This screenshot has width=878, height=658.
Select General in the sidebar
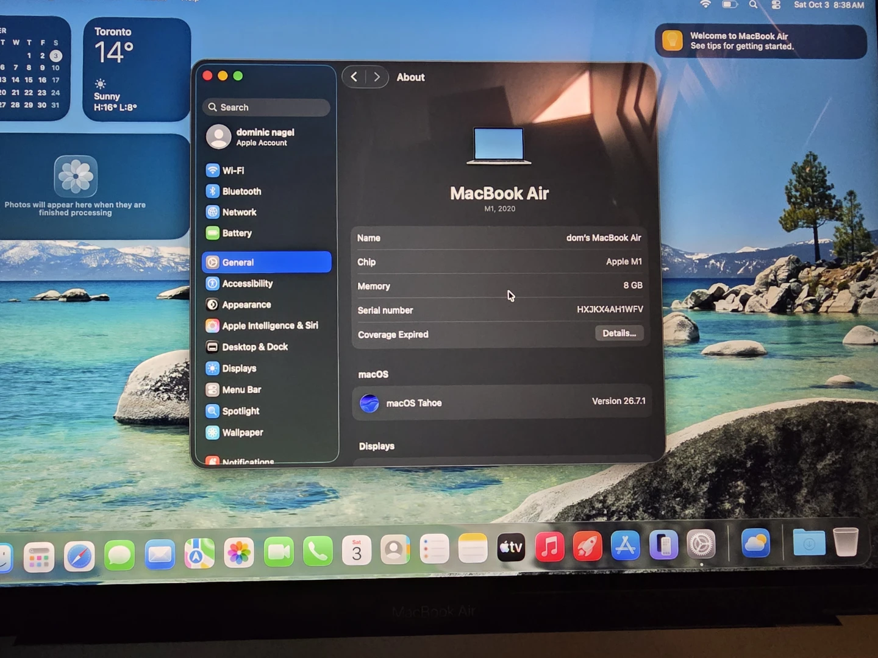266,262
